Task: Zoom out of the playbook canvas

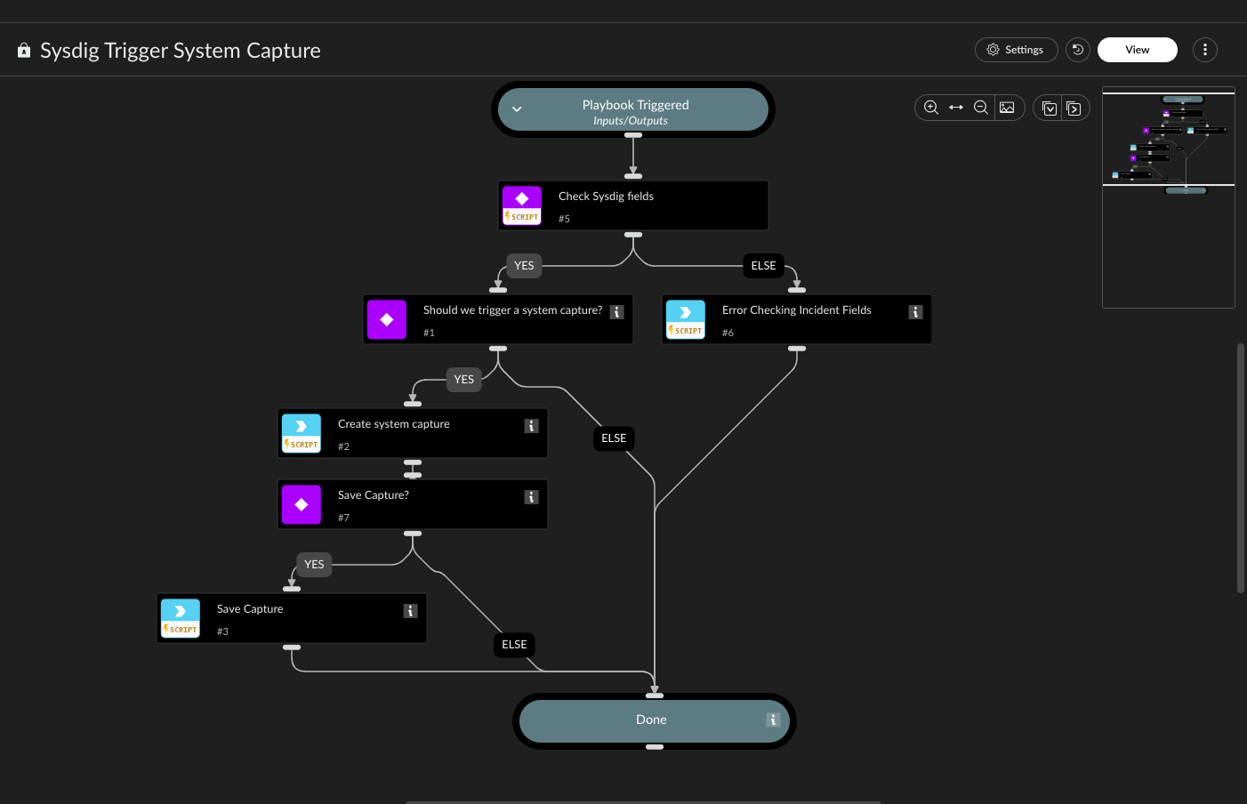Action: (981, 108)
